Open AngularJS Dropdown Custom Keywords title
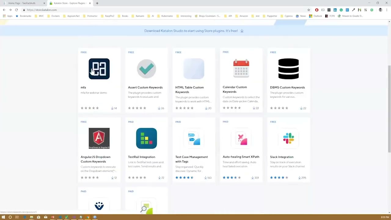Viewport: 391px width, 220px height. pos(96,159)
